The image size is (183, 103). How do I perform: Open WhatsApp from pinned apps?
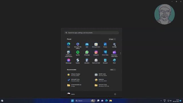[x=87, y=53]
